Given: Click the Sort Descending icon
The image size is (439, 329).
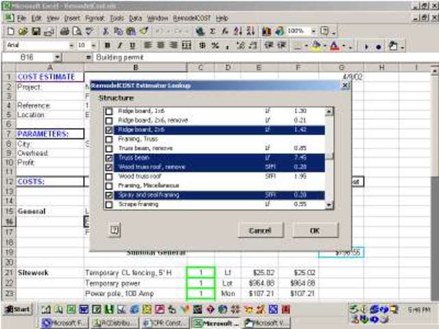Looking at the screenshot, I should [250, 31].
